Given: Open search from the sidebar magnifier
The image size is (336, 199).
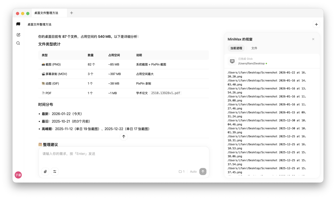Looking at the screenshot, I should click(x=18, y=43).
